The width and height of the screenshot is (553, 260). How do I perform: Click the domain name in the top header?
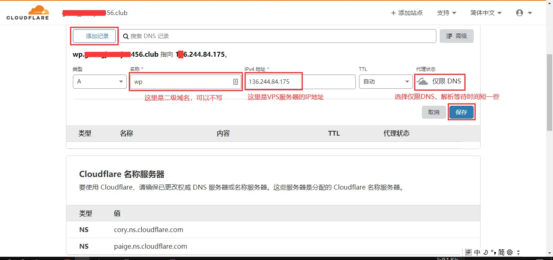pos(95,13)
